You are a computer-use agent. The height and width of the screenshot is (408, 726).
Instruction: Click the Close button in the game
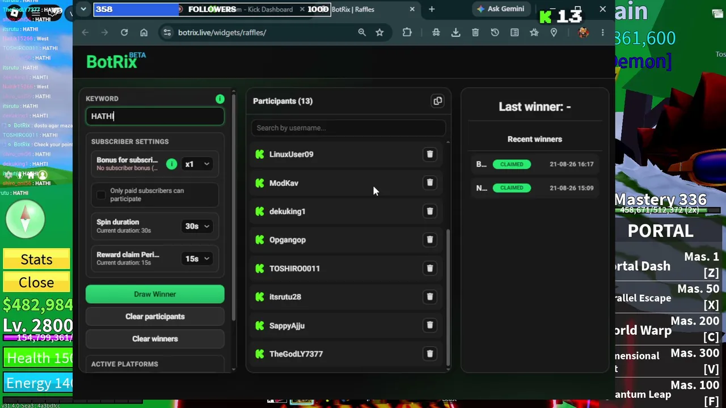click(36, 282)
